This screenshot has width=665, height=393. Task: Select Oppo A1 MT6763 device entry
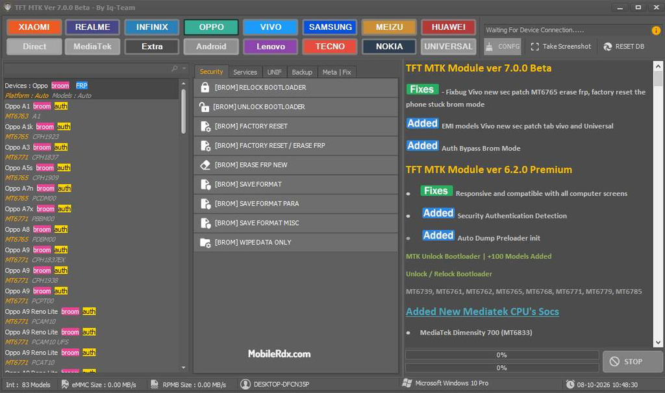tap(91, 111)
